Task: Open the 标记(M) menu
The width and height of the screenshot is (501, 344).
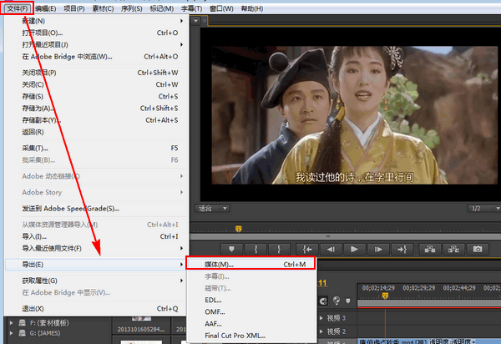Action: 162,8
